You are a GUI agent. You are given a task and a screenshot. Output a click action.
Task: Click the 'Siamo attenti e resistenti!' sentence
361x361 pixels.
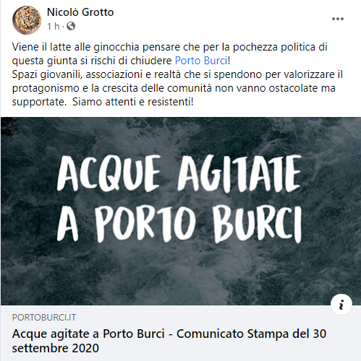click(133, 102)
